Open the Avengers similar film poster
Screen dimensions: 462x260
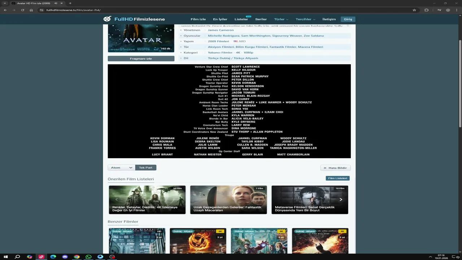point(259,241)
